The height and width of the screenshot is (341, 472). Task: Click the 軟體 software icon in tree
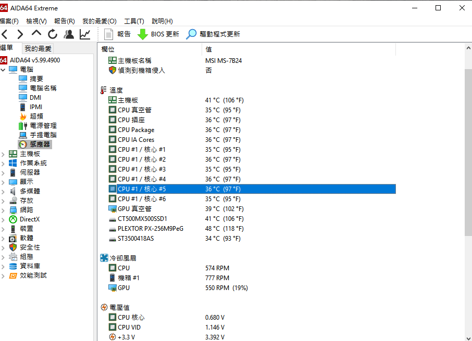point(13,238)
